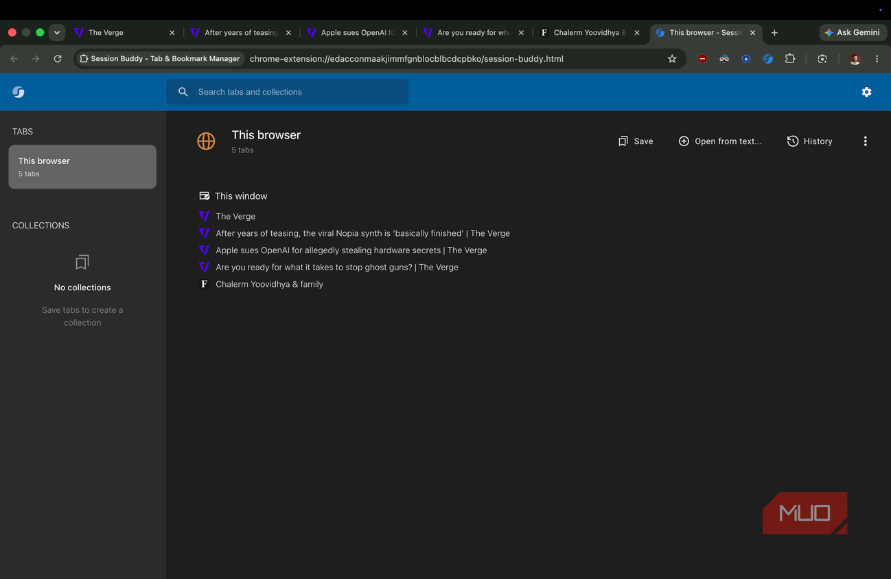The width and height of the screenshot is (891, 579).
Task: Expand the tab search dropdown arrow
Action: pos(57,33)
